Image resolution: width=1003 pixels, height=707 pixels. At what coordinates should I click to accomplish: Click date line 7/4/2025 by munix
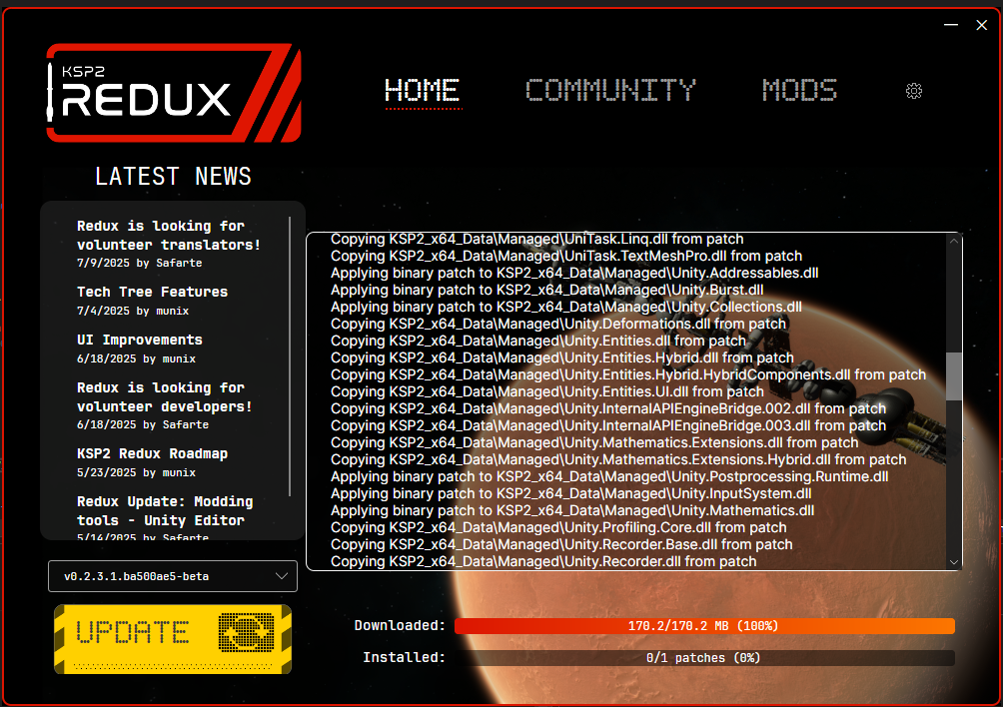[133, 311]
